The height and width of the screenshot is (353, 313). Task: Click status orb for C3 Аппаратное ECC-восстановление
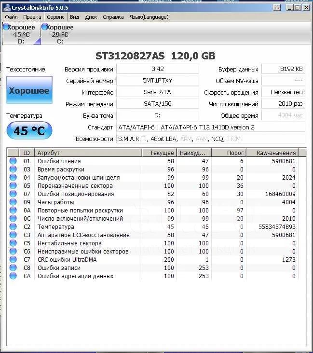(13, 235)
